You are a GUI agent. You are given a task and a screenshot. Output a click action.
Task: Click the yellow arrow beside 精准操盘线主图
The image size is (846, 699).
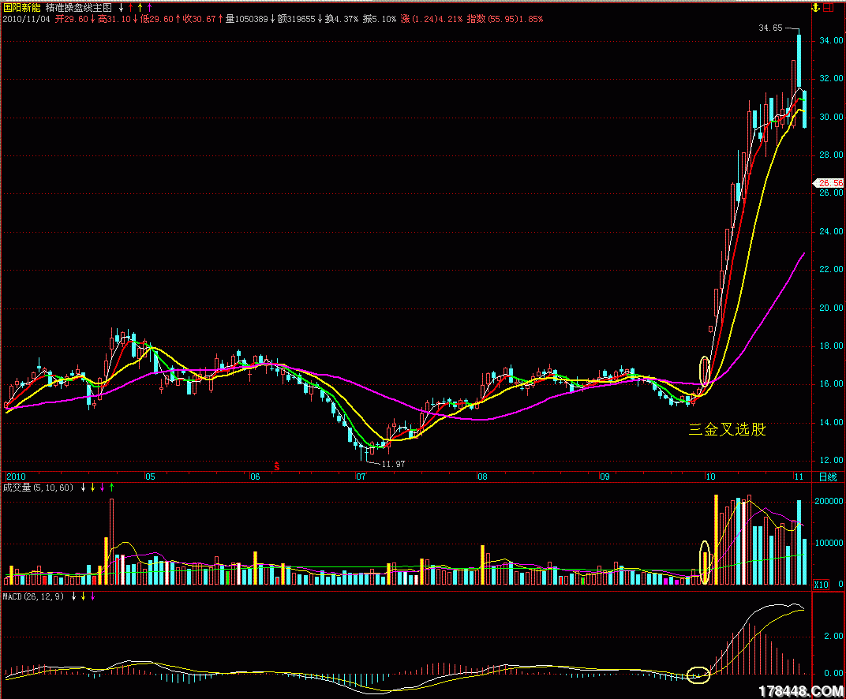point(140,8)
